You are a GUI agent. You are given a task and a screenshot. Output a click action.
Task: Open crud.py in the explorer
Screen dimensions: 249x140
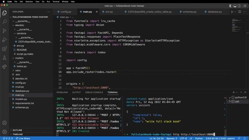tap(19, 87)
